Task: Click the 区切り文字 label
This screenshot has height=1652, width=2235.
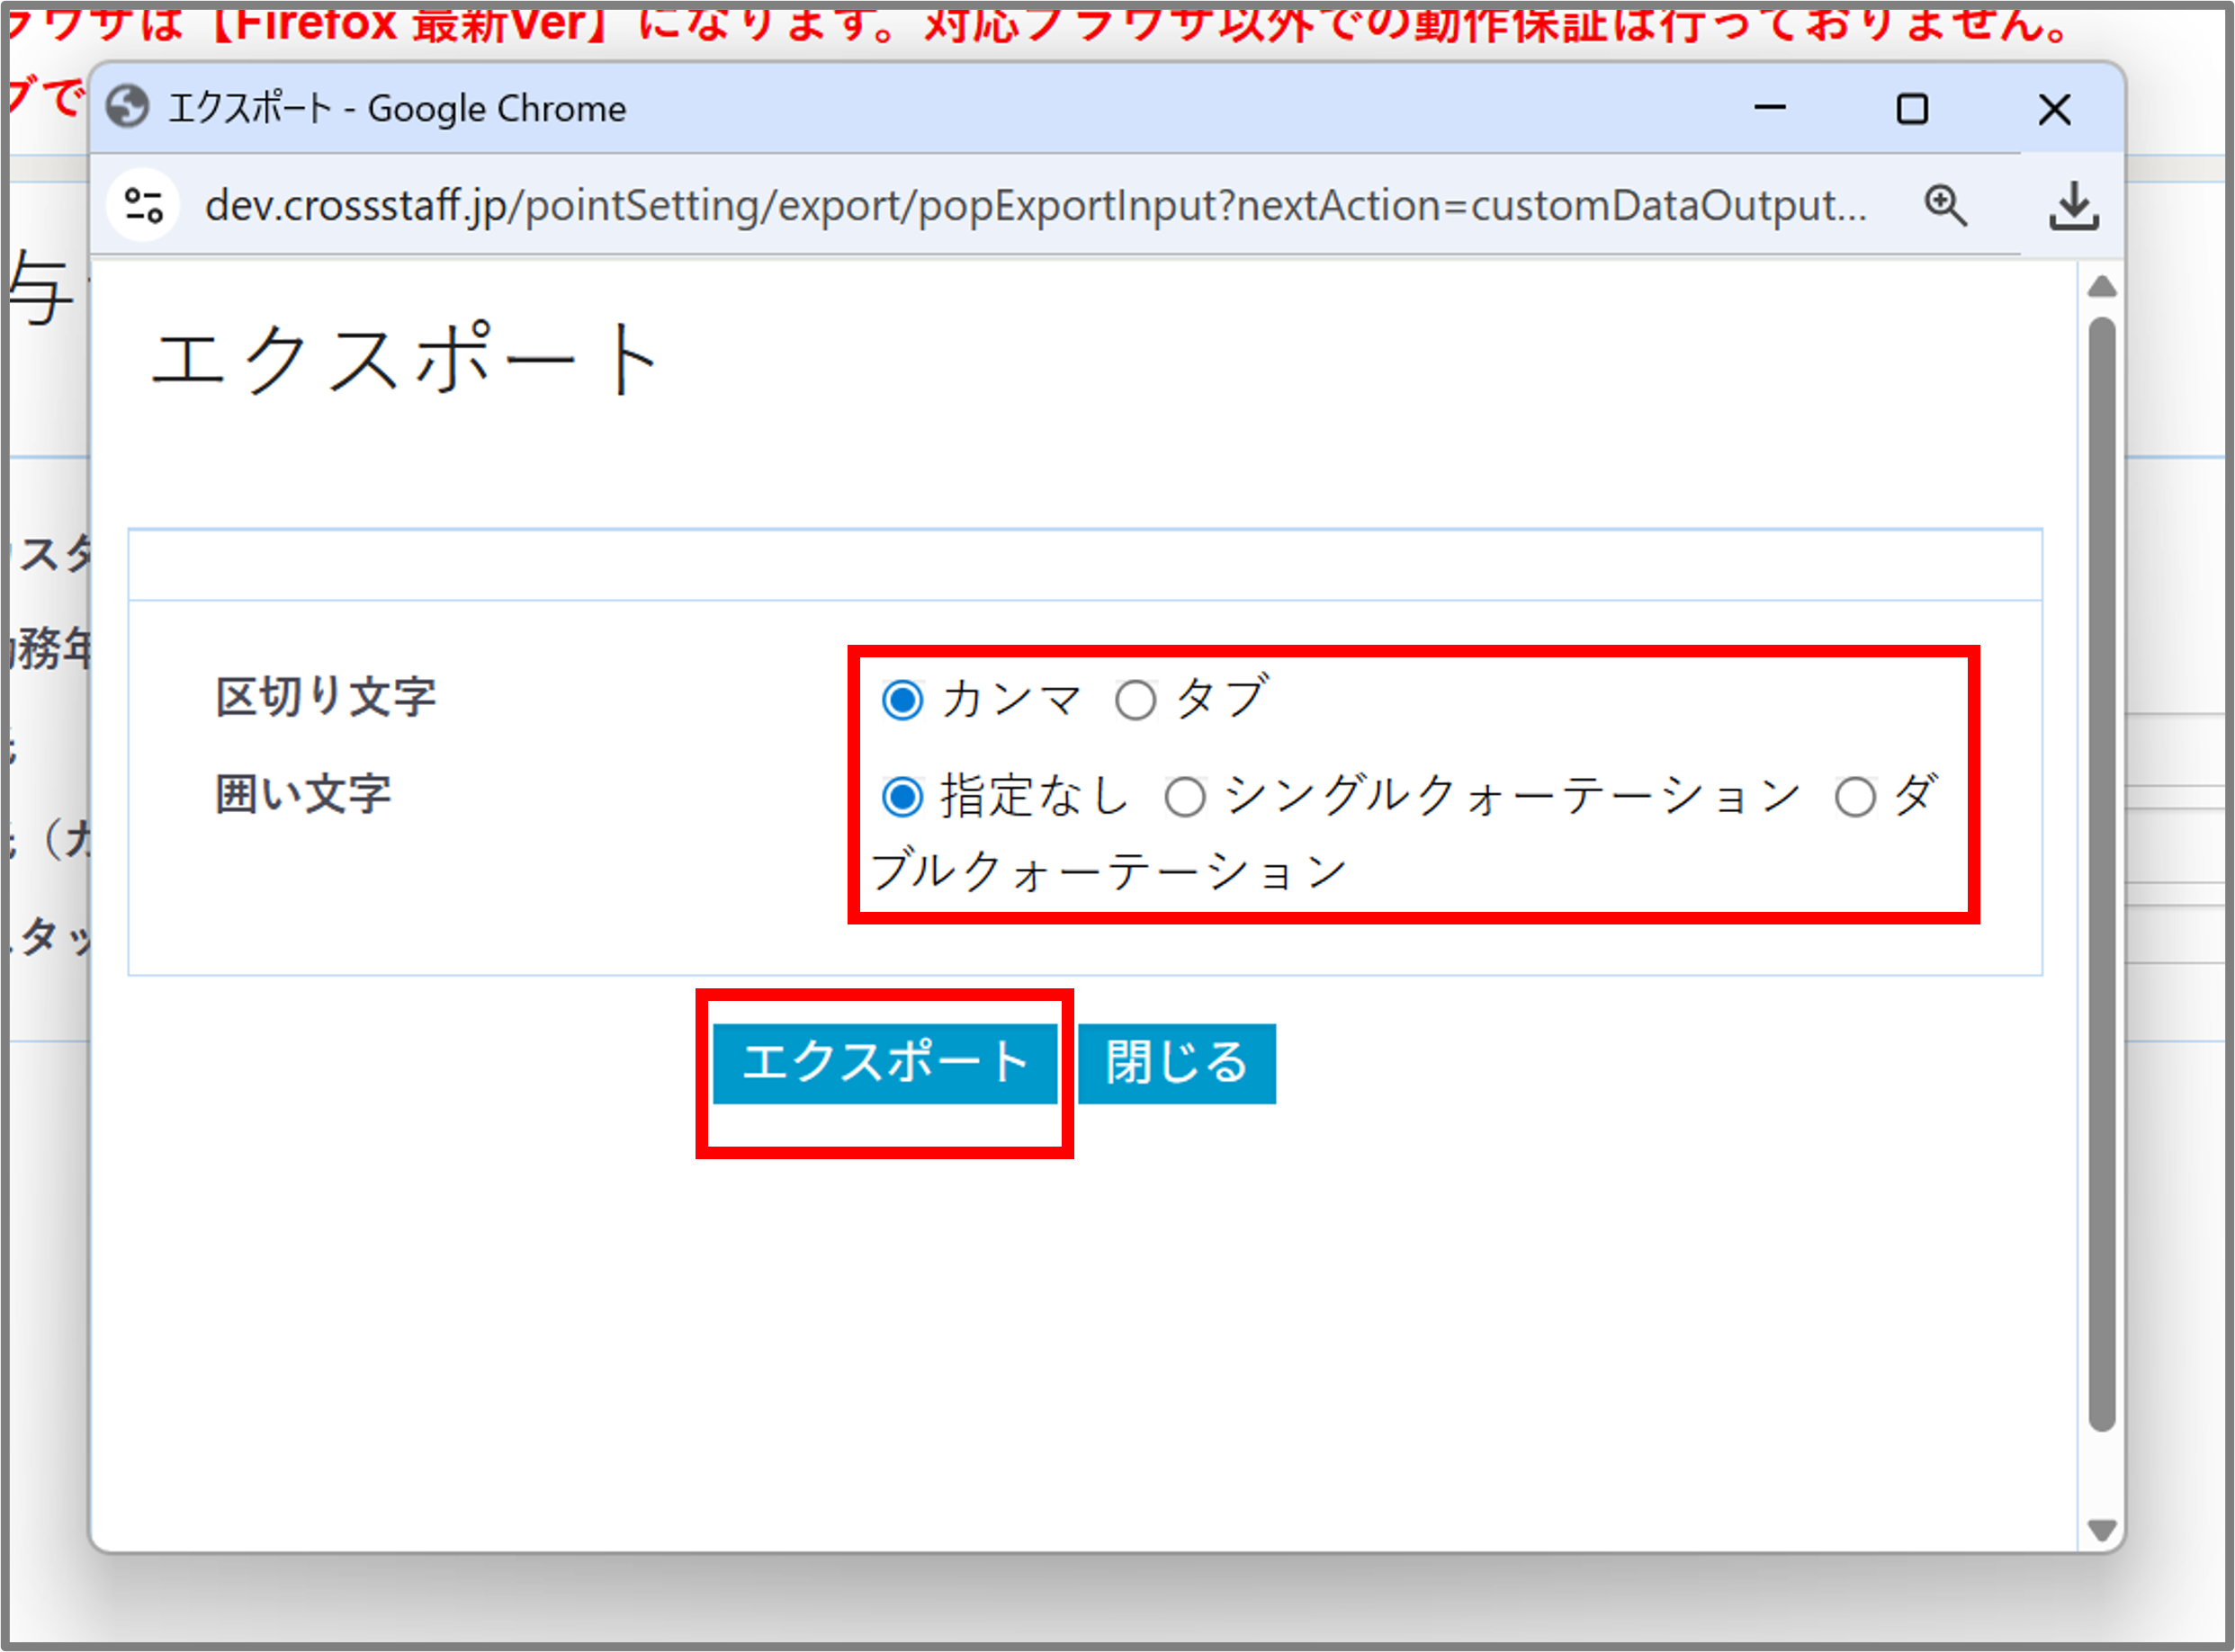Action: coord(326,697)
